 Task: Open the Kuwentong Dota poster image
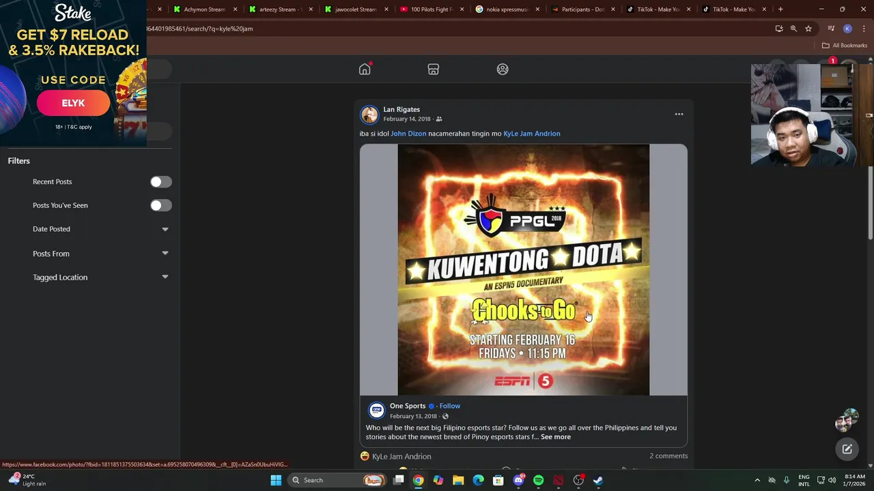pos(524,269)
